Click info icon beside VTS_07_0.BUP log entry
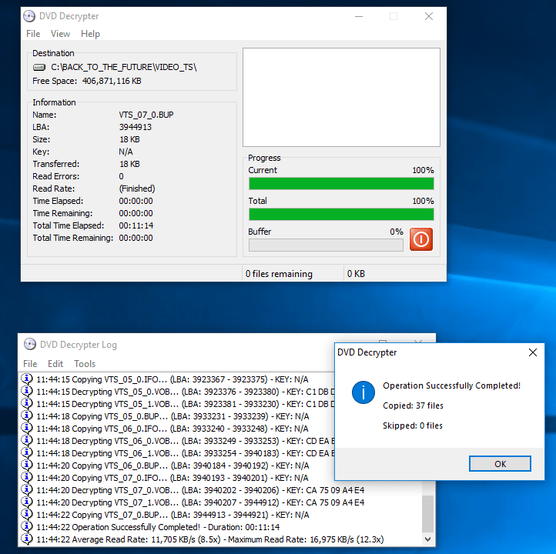The height and width of the screenshot is (554, 556). pos(27,514)
